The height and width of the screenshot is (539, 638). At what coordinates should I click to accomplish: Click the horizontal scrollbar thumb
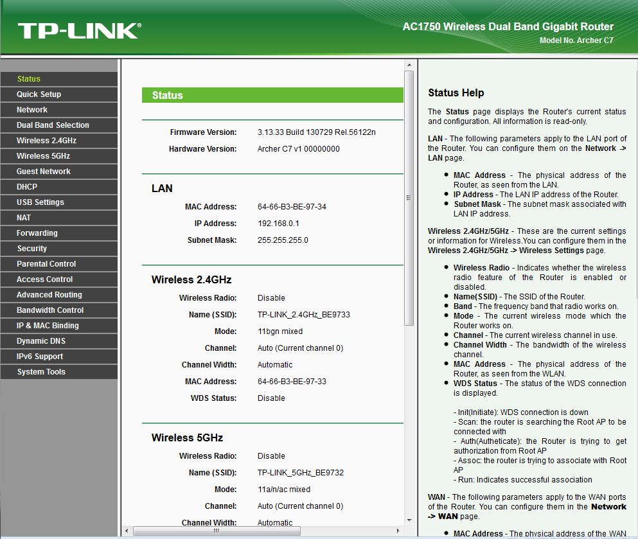click(217, 531)
